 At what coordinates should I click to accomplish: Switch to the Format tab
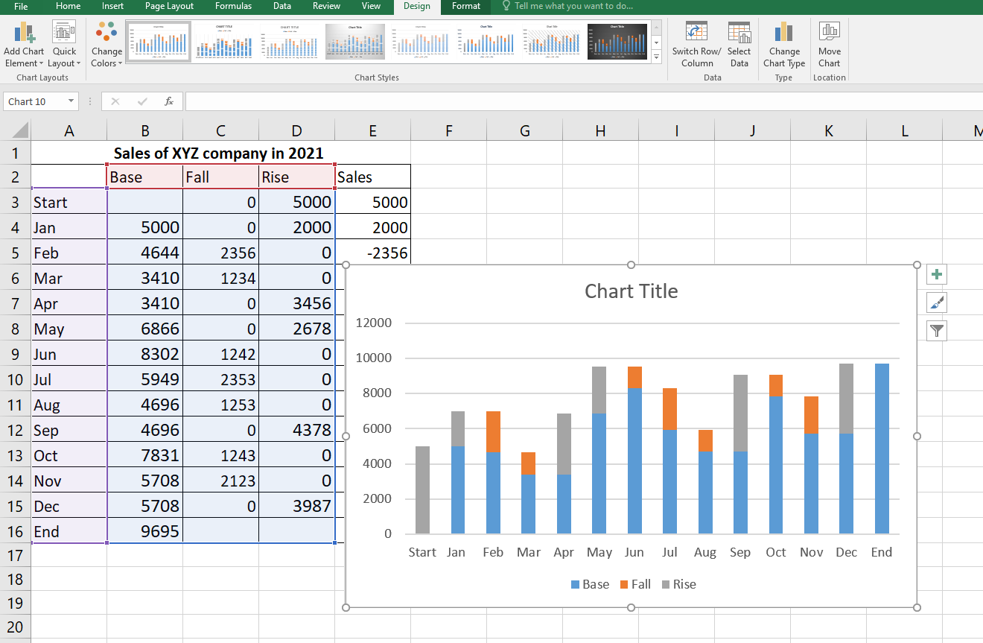pos(466,6)
